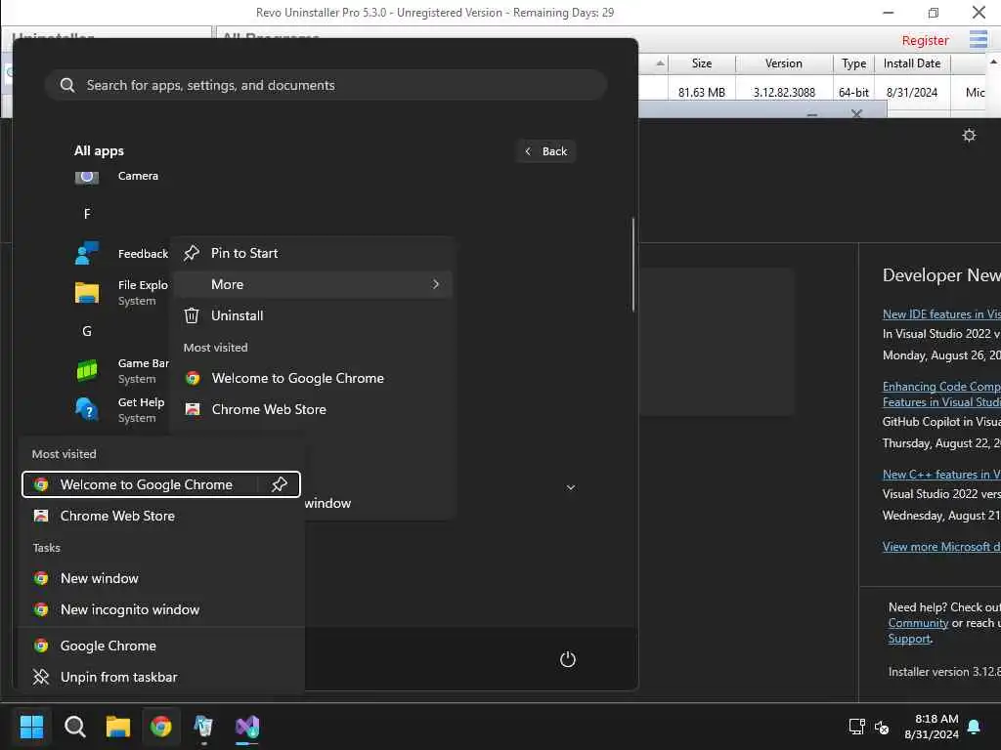The height and width of the screenshot is (750, 1001).
Task: Open the File Explorer app list icon
Action: pos(87,293)
